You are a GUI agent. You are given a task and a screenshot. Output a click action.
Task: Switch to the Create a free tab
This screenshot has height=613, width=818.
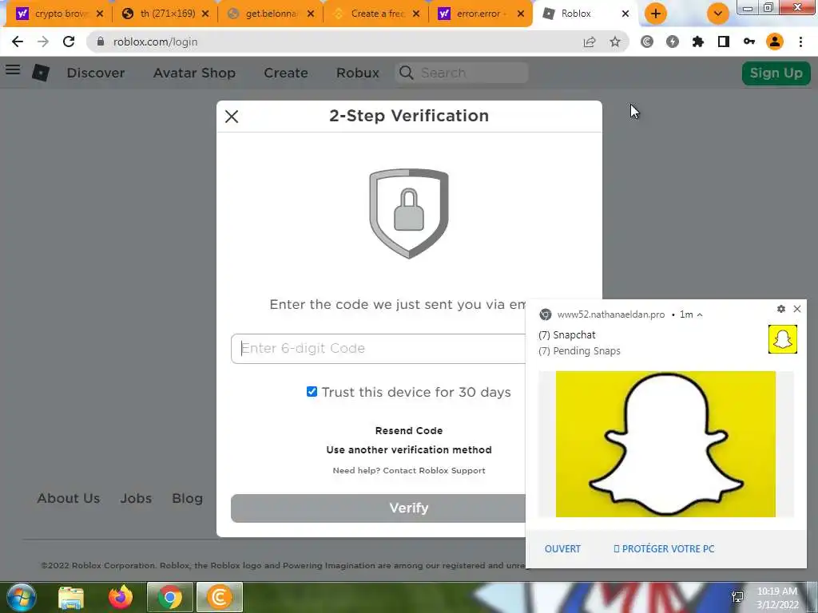tap(375, 14)
